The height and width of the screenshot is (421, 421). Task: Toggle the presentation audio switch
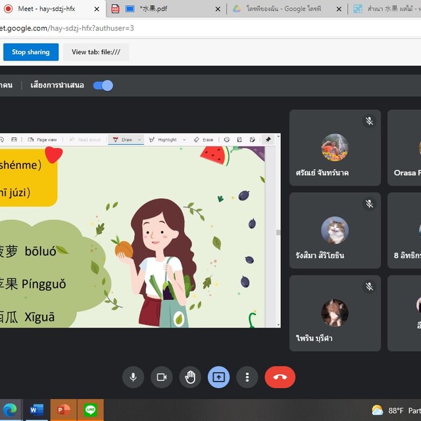coord(103,85)
